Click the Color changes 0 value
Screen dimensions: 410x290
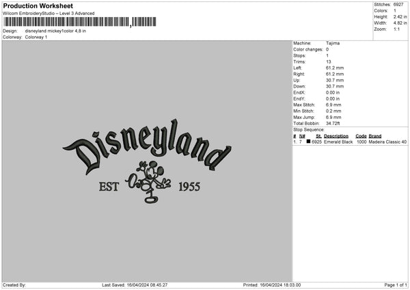pyautogui.click(x=327, y=49)
